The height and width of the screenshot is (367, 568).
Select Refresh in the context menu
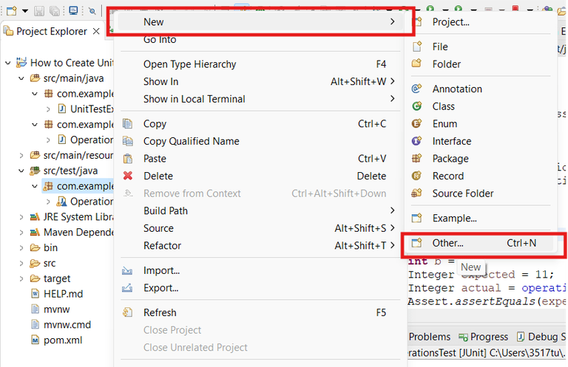160,312
